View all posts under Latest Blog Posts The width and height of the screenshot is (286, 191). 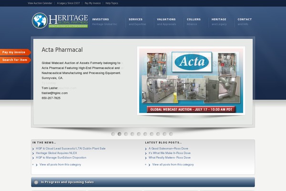point(173,164)
